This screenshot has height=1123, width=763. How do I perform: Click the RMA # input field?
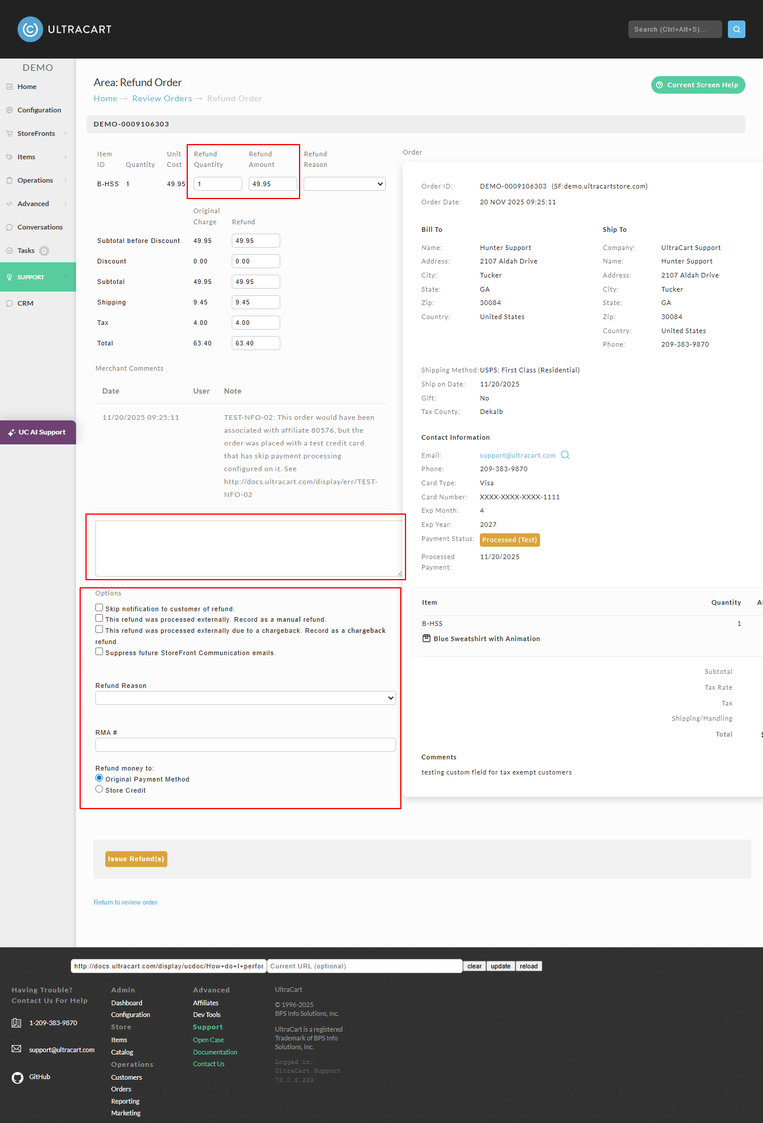246,745
